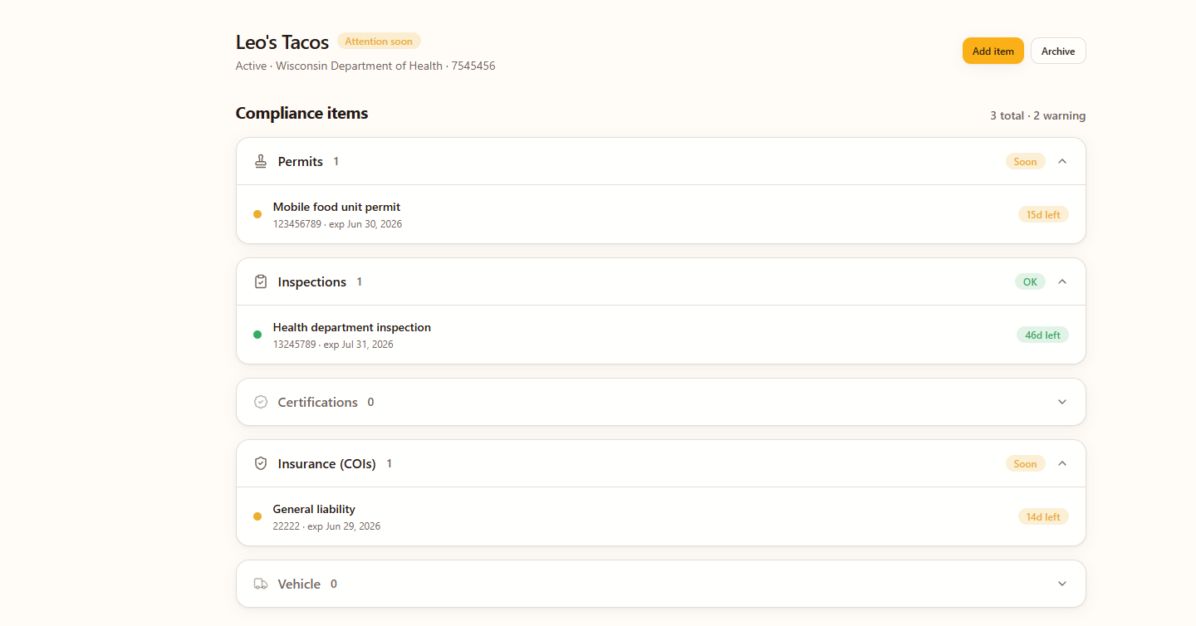Image resolution: width=1196 pixels, height=626 pixels.
Task: Click the Insurance shield icon
Action: tap(261, 464)
